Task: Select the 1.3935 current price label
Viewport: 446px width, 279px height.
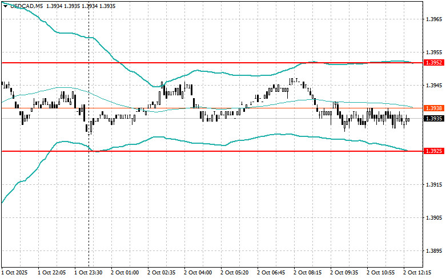Action: [x=434, y=119]
